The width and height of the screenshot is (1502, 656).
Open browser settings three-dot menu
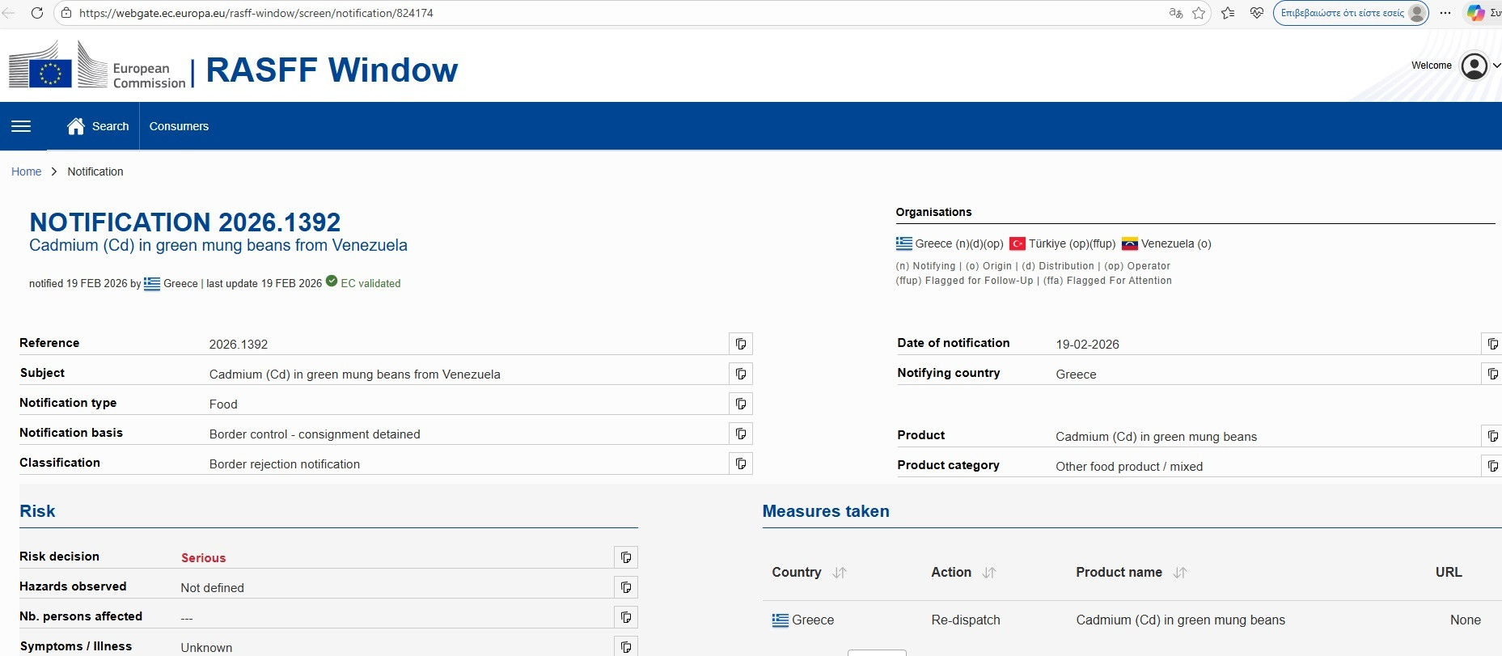click(x=1445, y=13)
